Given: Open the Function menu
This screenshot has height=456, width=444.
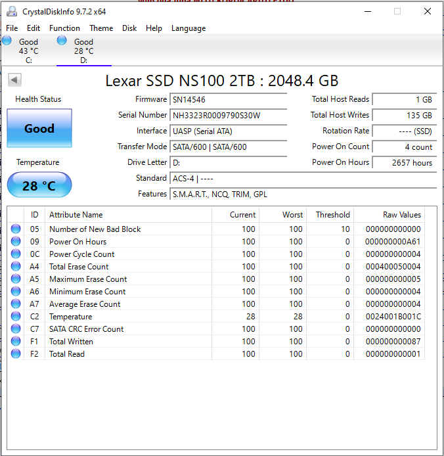Looking at the screenshot, I should [64, 28].
